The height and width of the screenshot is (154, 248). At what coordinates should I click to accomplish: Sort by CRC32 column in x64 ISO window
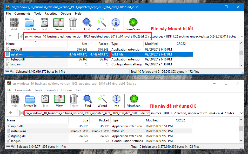(x=184, y=44)
